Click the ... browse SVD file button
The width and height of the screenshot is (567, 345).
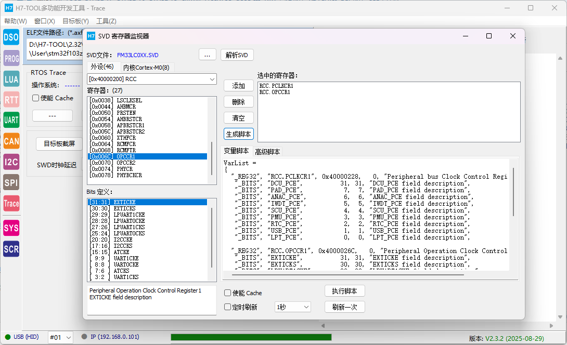(x=207, y=55)
